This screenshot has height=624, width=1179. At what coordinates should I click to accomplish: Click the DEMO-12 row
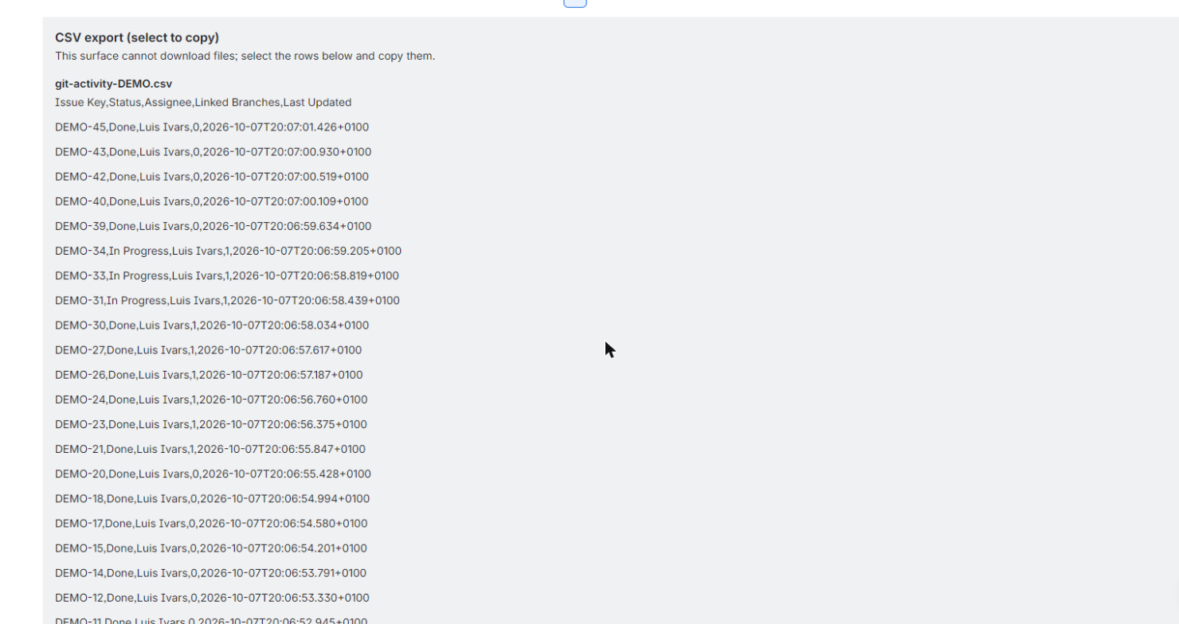pos(212,597)
